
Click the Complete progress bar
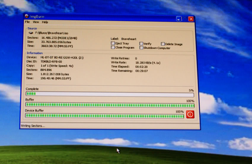click(110, 95)
